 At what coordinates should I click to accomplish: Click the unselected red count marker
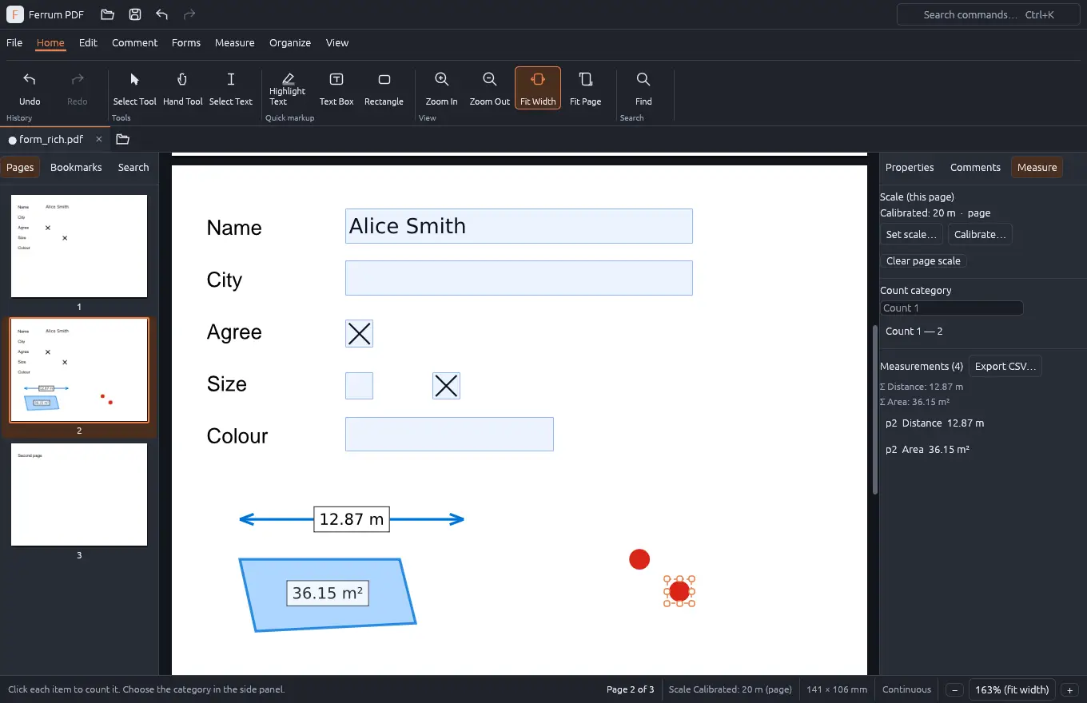pos(639,559)
